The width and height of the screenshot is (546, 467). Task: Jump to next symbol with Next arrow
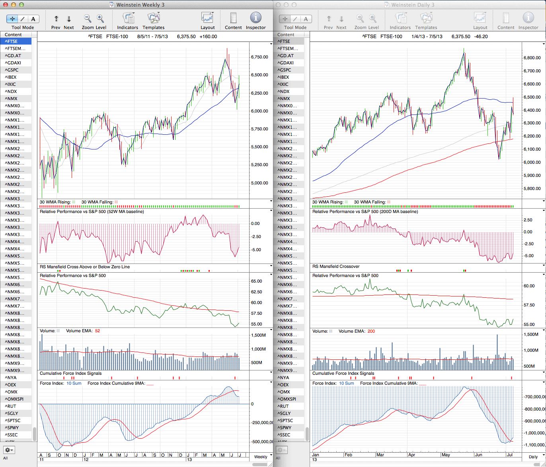click(x=68, y=19)
